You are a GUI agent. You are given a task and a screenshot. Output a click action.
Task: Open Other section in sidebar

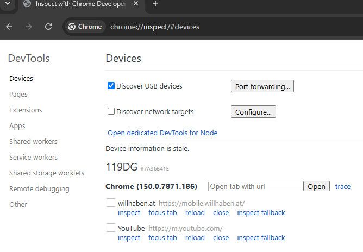[x=18, y=205]
